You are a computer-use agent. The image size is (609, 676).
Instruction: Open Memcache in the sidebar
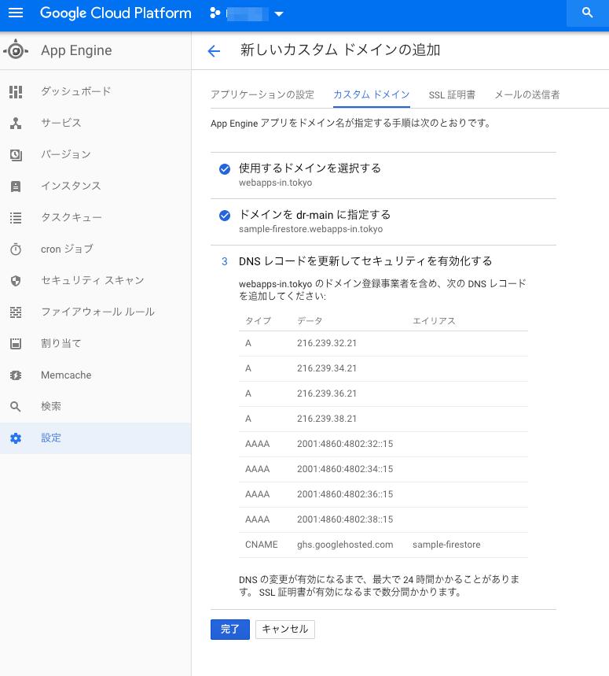point(96,375)
